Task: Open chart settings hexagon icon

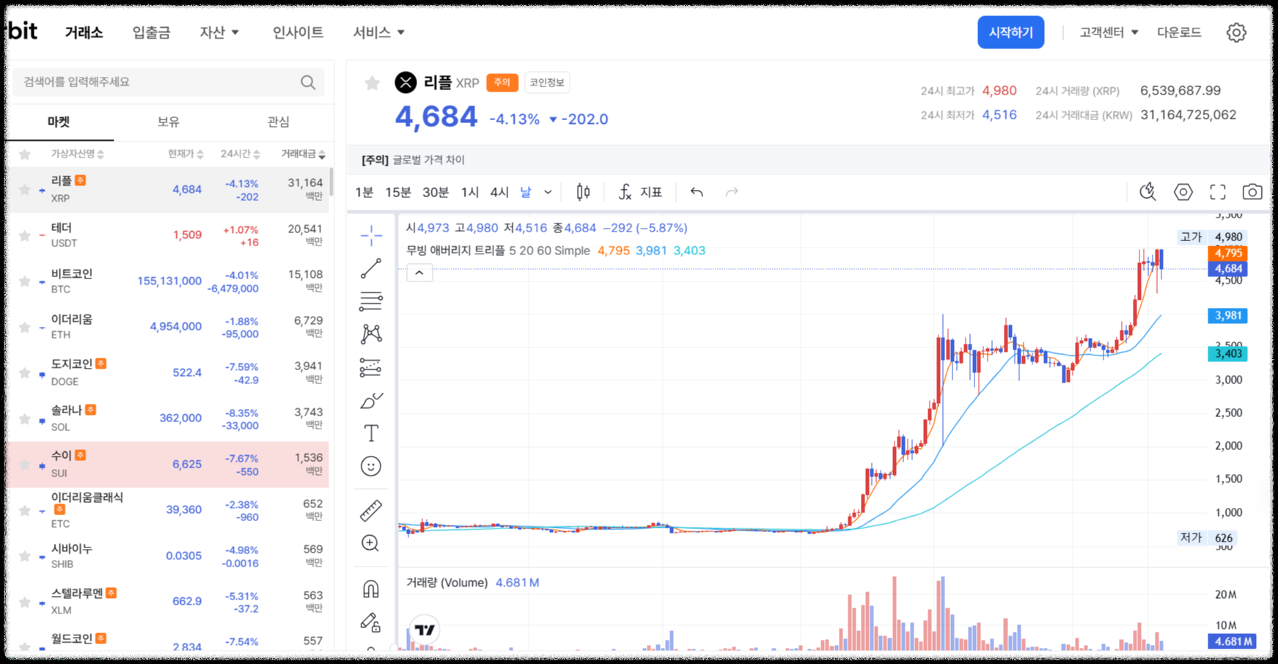Action: coord(1183,192)
